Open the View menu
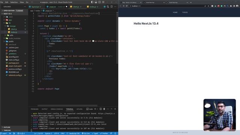This screenshot has height=135, width=240. (x=22, y=2)
